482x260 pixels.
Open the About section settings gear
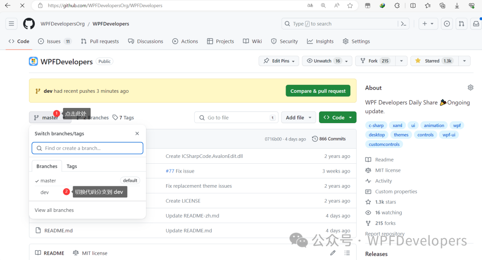pos(470,87)
